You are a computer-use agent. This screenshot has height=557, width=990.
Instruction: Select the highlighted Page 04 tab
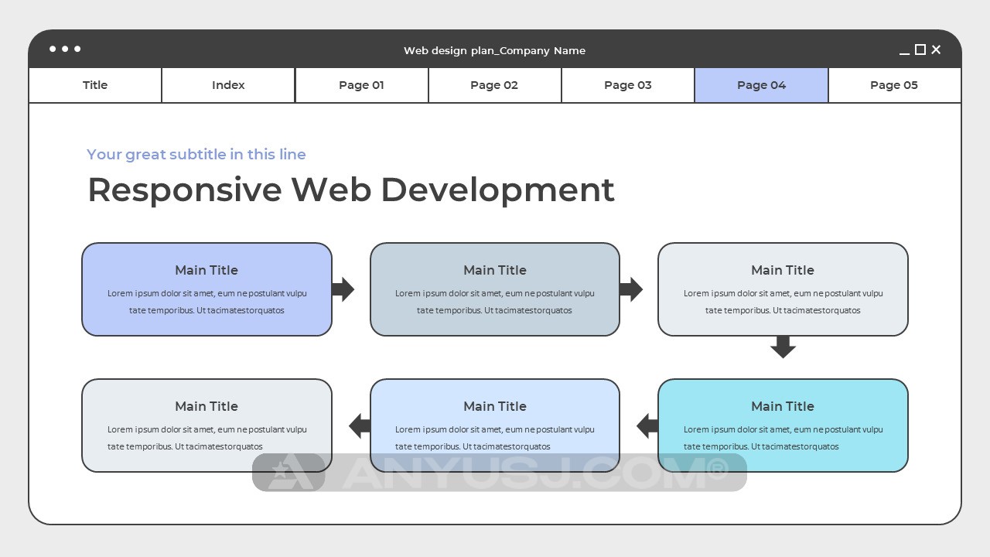pyautogui.click(x=761, y=85)
